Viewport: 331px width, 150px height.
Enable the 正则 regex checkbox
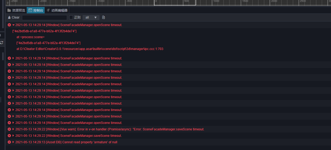[x=71, y=17]
